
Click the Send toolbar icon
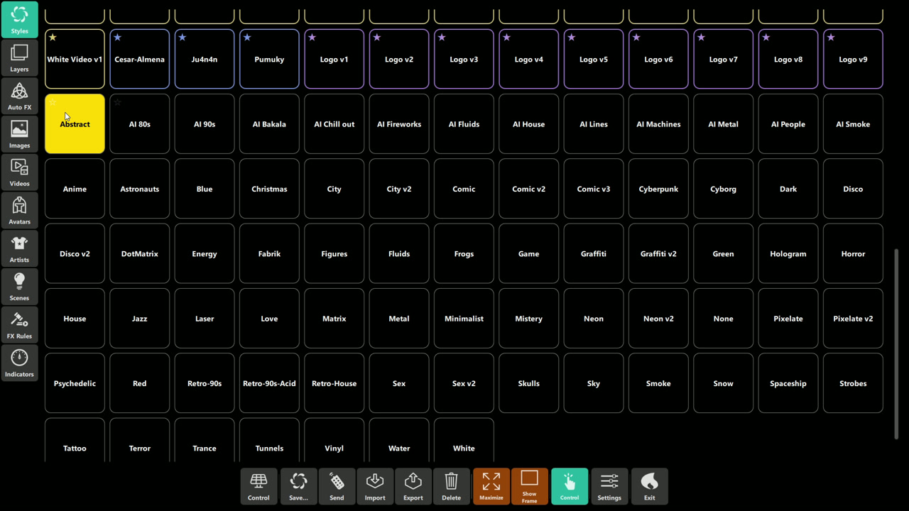point(337,486)
